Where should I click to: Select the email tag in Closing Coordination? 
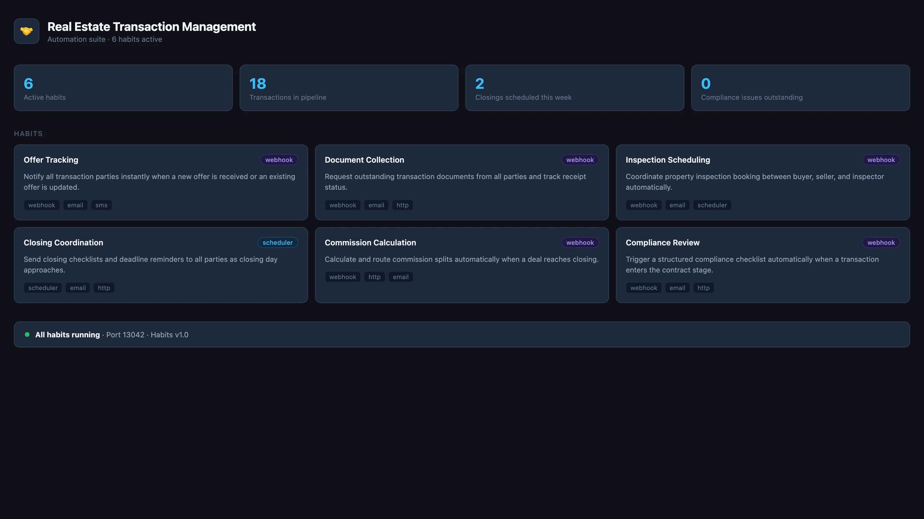78,288
